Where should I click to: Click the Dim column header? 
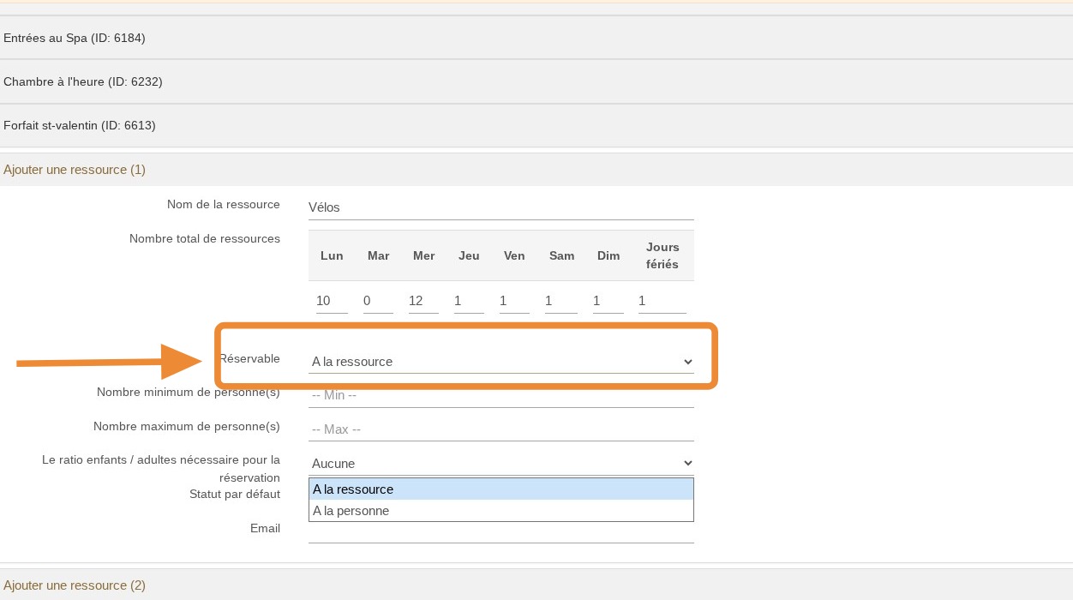coord(608,255)
